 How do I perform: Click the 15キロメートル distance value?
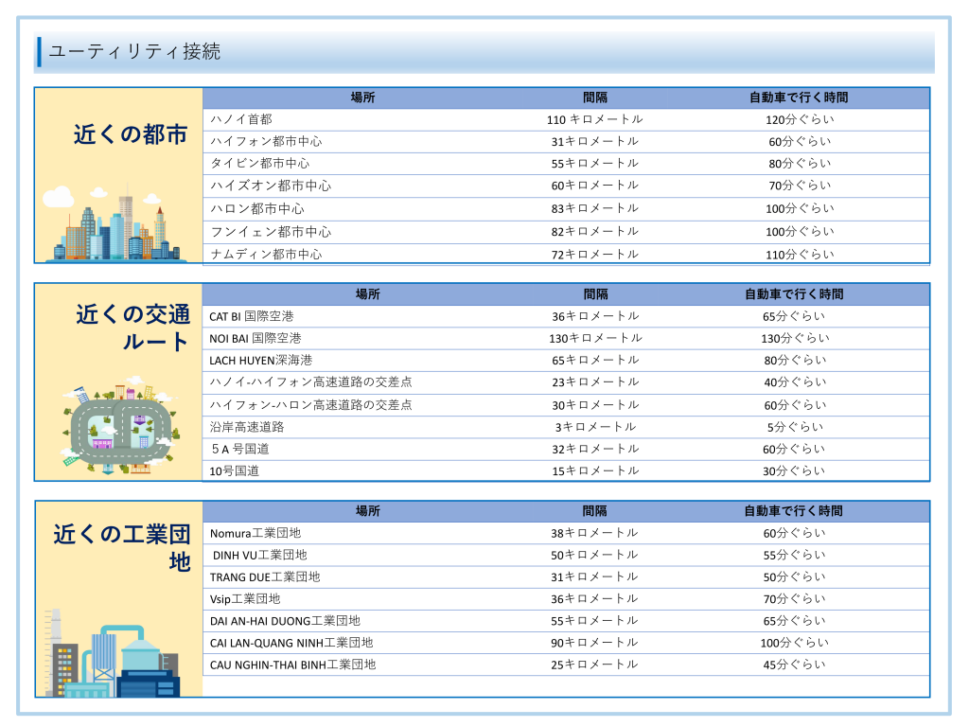click(x=595, y=471)
